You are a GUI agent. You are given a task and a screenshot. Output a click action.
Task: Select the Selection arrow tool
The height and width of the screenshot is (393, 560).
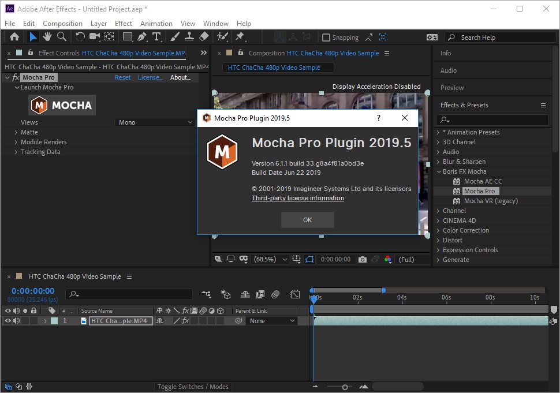[33, 37]
